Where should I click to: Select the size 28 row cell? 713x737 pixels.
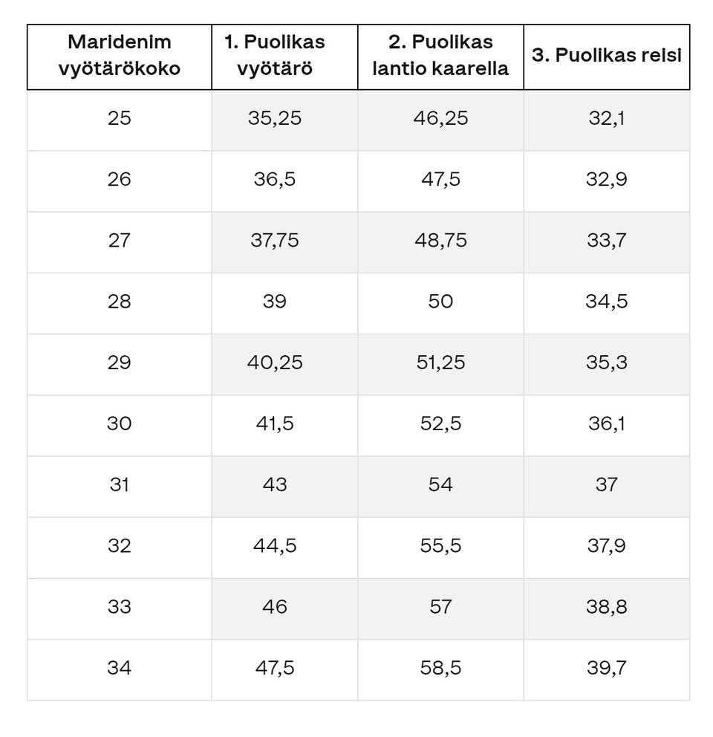tap(119, 302)
